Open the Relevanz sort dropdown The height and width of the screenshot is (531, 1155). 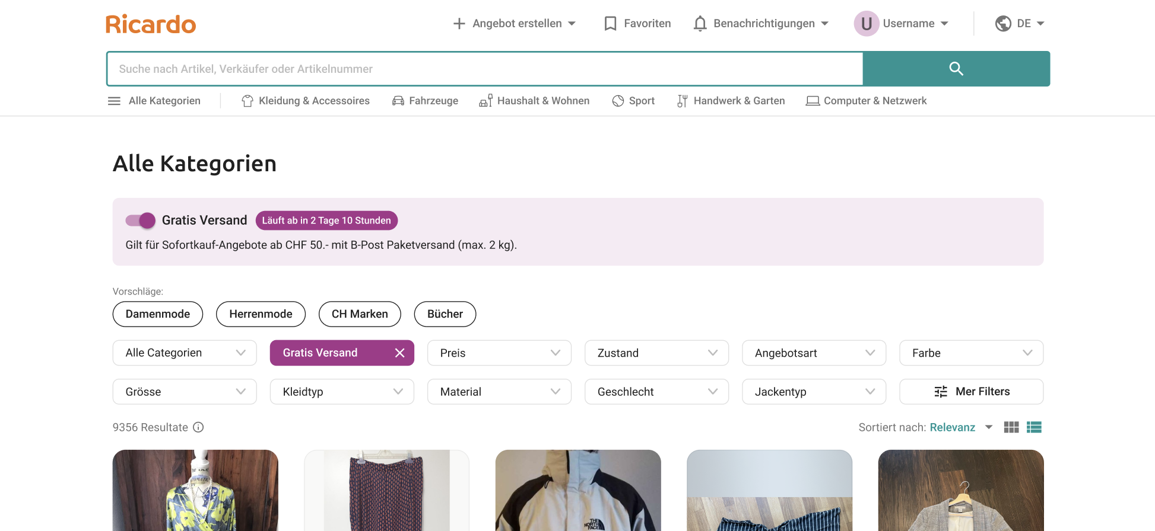961,427
